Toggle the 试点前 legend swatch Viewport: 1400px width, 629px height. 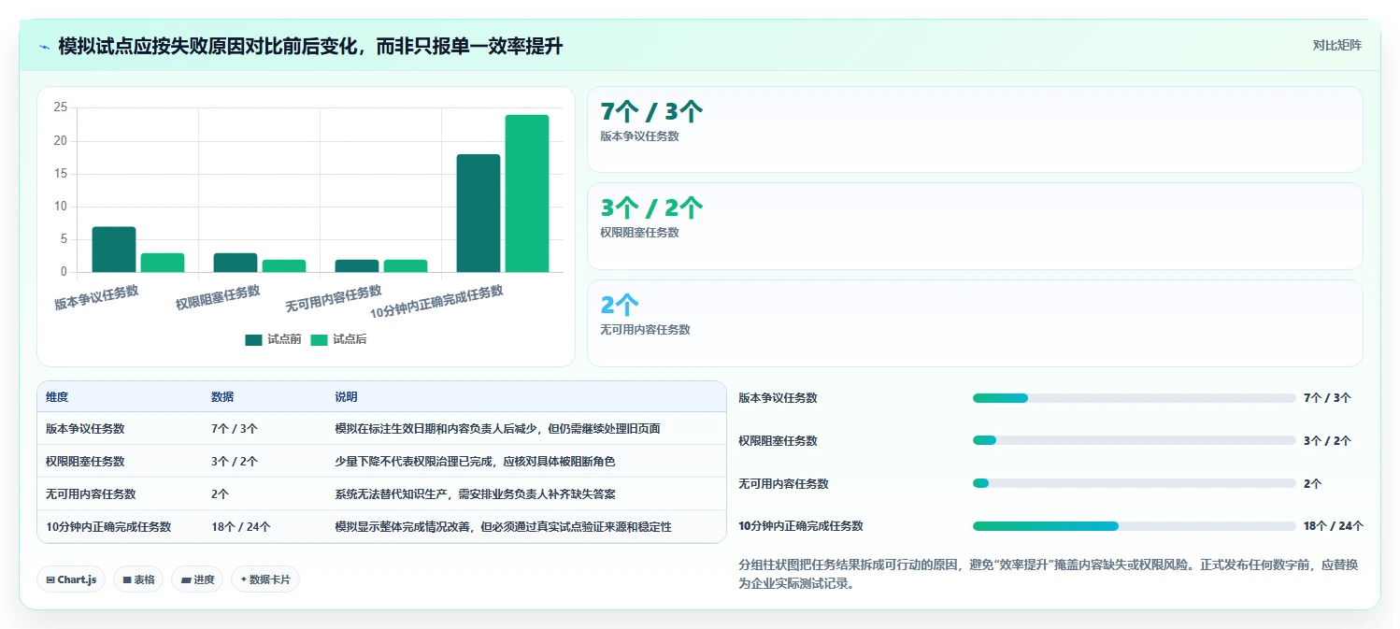pyautogui.click(x=253, y=339)
